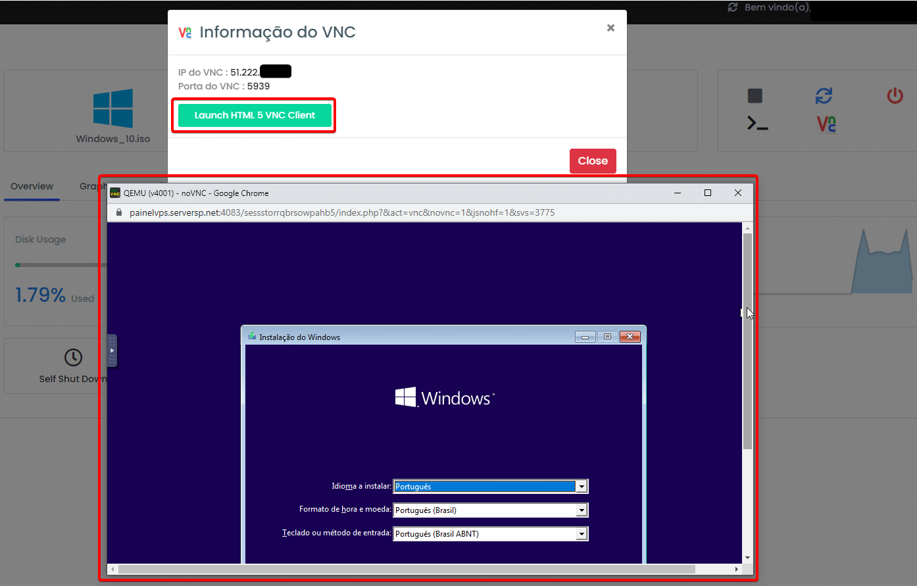This screenshot has height=586, width=917.
Task: Switch to the Overview tab
Action: click(x=32, y=186)
